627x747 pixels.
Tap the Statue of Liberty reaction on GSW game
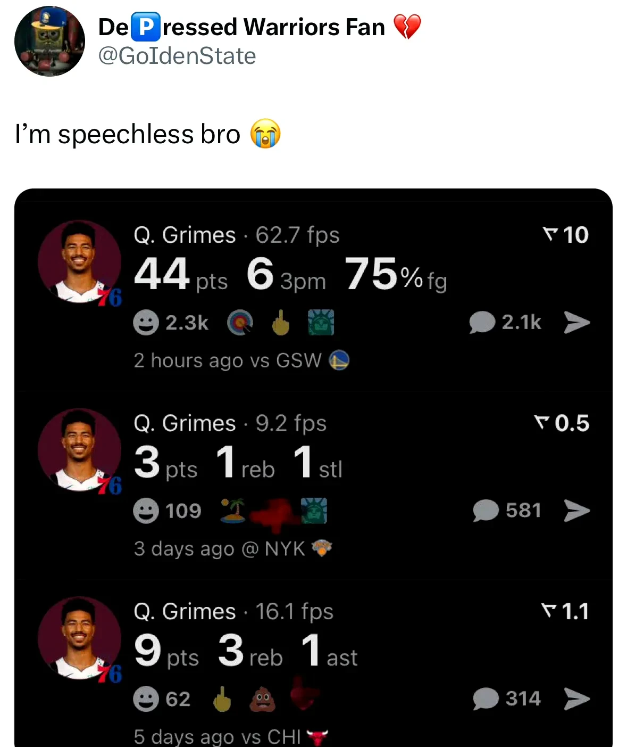click(321, 323)
